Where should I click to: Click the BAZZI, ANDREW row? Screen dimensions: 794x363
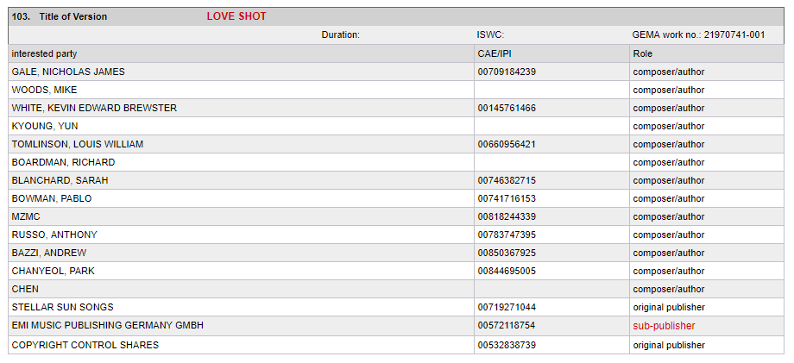point(49,253)
